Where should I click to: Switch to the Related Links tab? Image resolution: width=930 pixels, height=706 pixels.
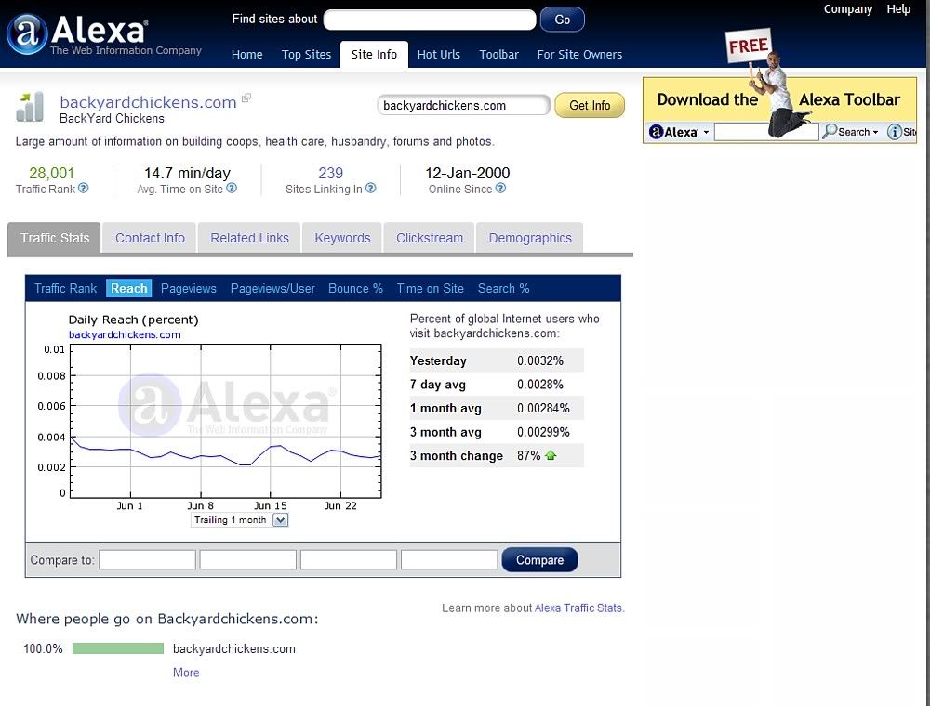point(249,238)
